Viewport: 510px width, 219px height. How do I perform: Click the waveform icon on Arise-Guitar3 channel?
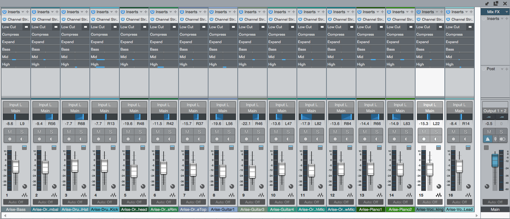[x=261, y=195]
